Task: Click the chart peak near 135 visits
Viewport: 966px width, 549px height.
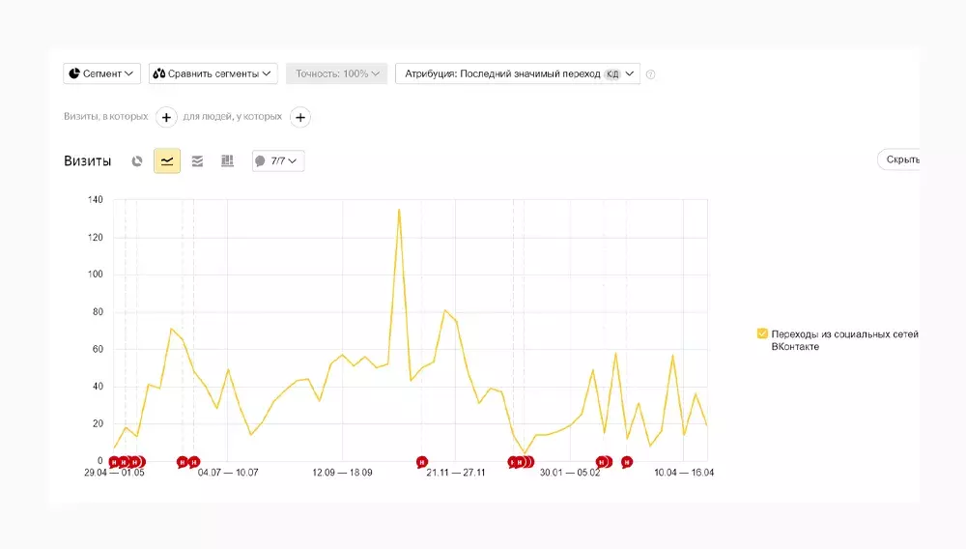Action: click(x=399, y=210)
